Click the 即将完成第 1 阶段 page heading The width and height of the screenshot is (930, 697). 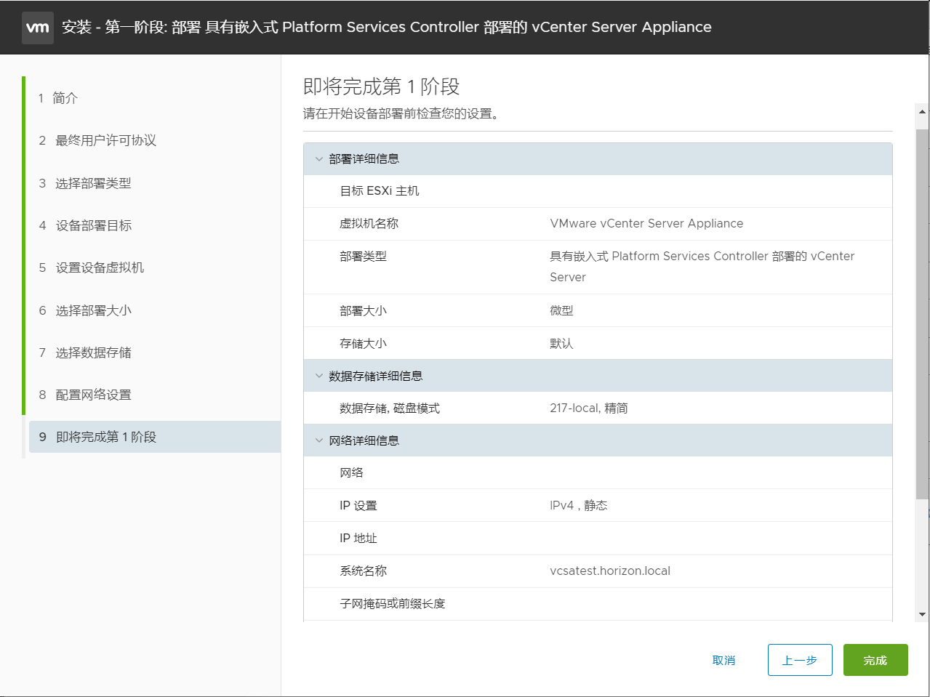tap(382, 86)
